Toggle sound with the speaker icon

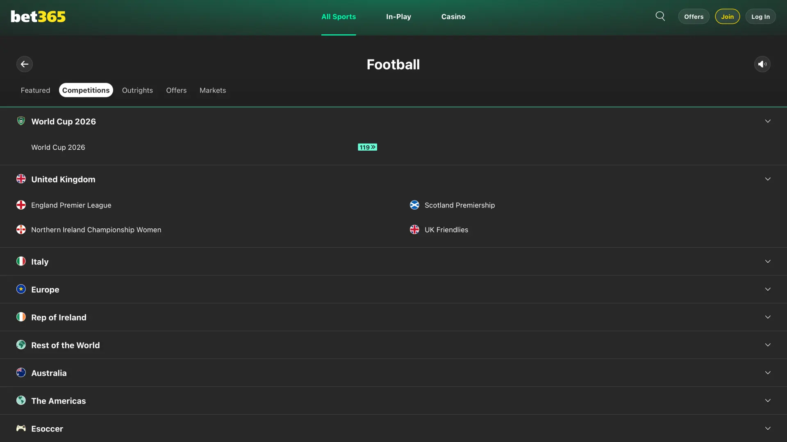pos(762,64)
